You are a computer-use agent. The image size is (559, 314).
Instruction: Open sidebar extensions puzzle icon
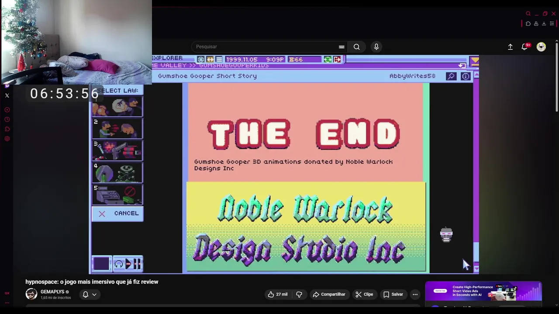click(7, 129)
